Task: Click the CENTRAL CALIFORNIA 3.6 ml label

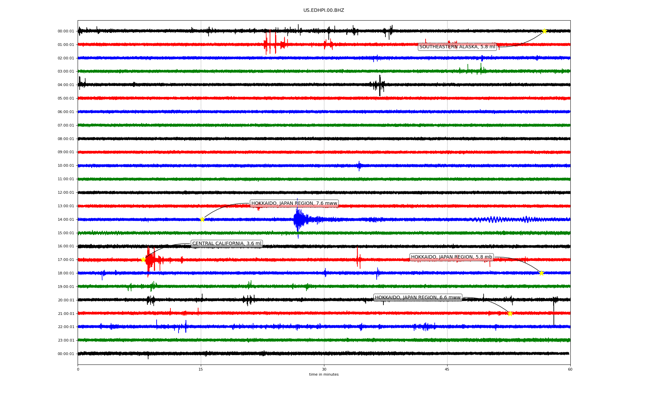Action: pos(226,244)
